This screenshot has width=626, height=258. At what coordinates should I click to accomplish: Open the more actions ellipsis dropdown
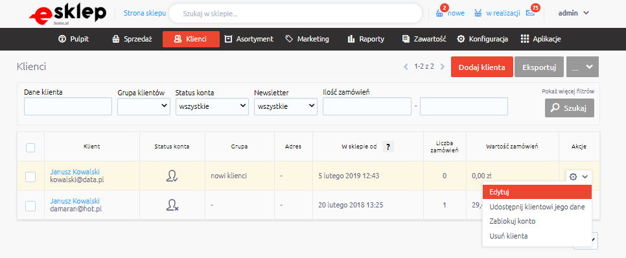point(583,67)
